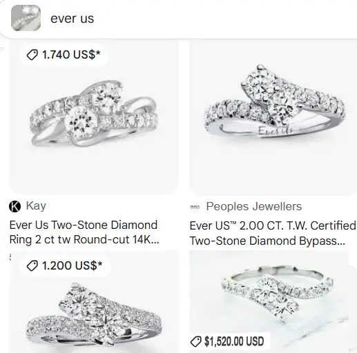Open the Kay two-stone diamond ring image
This screenshot has height=353, width=357.
click(x=94, y=118)
